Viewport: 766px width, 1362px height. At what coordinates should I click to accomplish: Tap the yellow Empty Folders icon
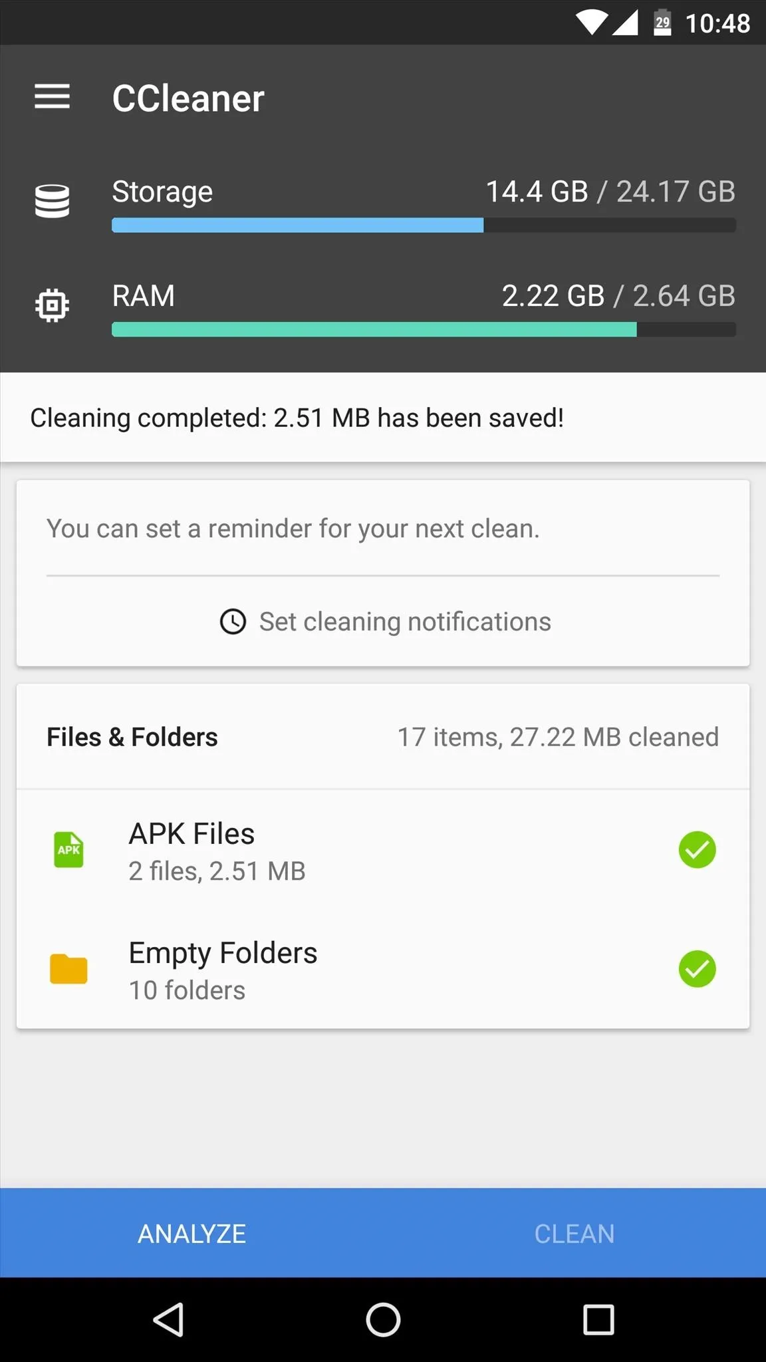[x=68, y=969]
